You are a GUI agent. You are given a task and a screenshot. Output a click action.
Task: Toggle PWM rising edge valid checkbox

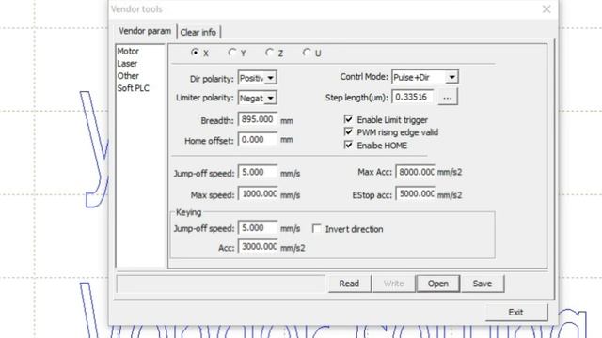(348, 131)
